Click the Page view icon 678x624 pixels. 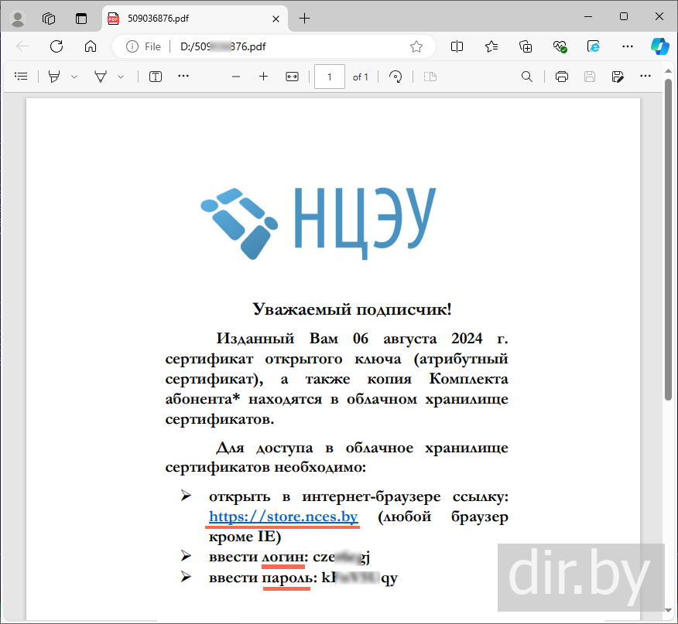[x=430, y=77]
